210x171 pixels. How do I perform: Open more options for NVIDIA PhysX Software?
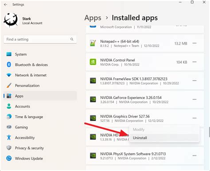pos(194,156)
